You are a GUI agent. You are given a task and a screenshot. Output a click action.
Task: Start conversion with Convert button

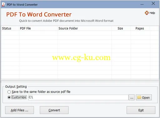point(54,110)
